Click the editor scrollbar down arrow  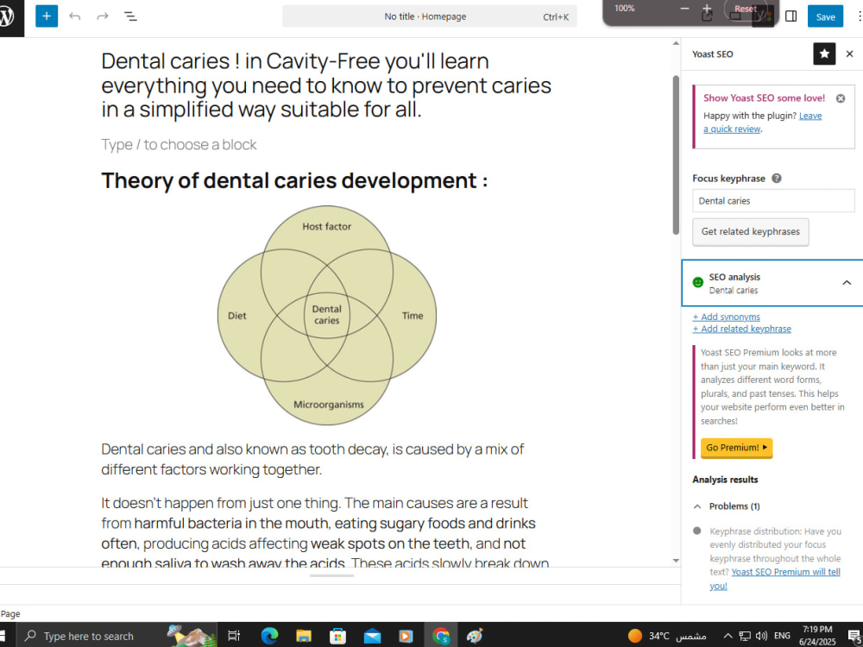(676, 561)
